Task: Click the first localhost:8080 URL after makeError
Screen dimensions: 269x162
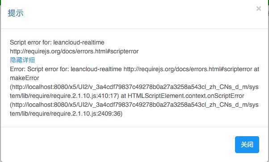Action: pos(134,91)
